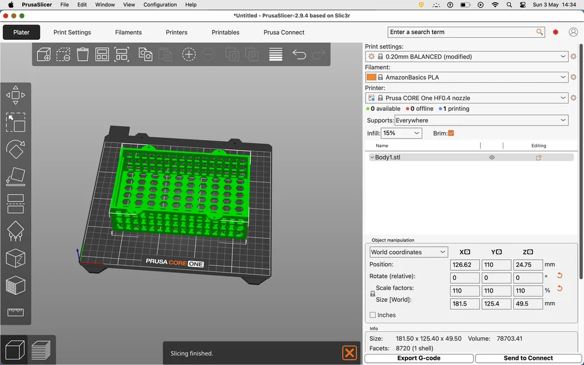Open Filament settings gear icon
Viewport: 584px width, 365px height.
(x=573, y=78)
